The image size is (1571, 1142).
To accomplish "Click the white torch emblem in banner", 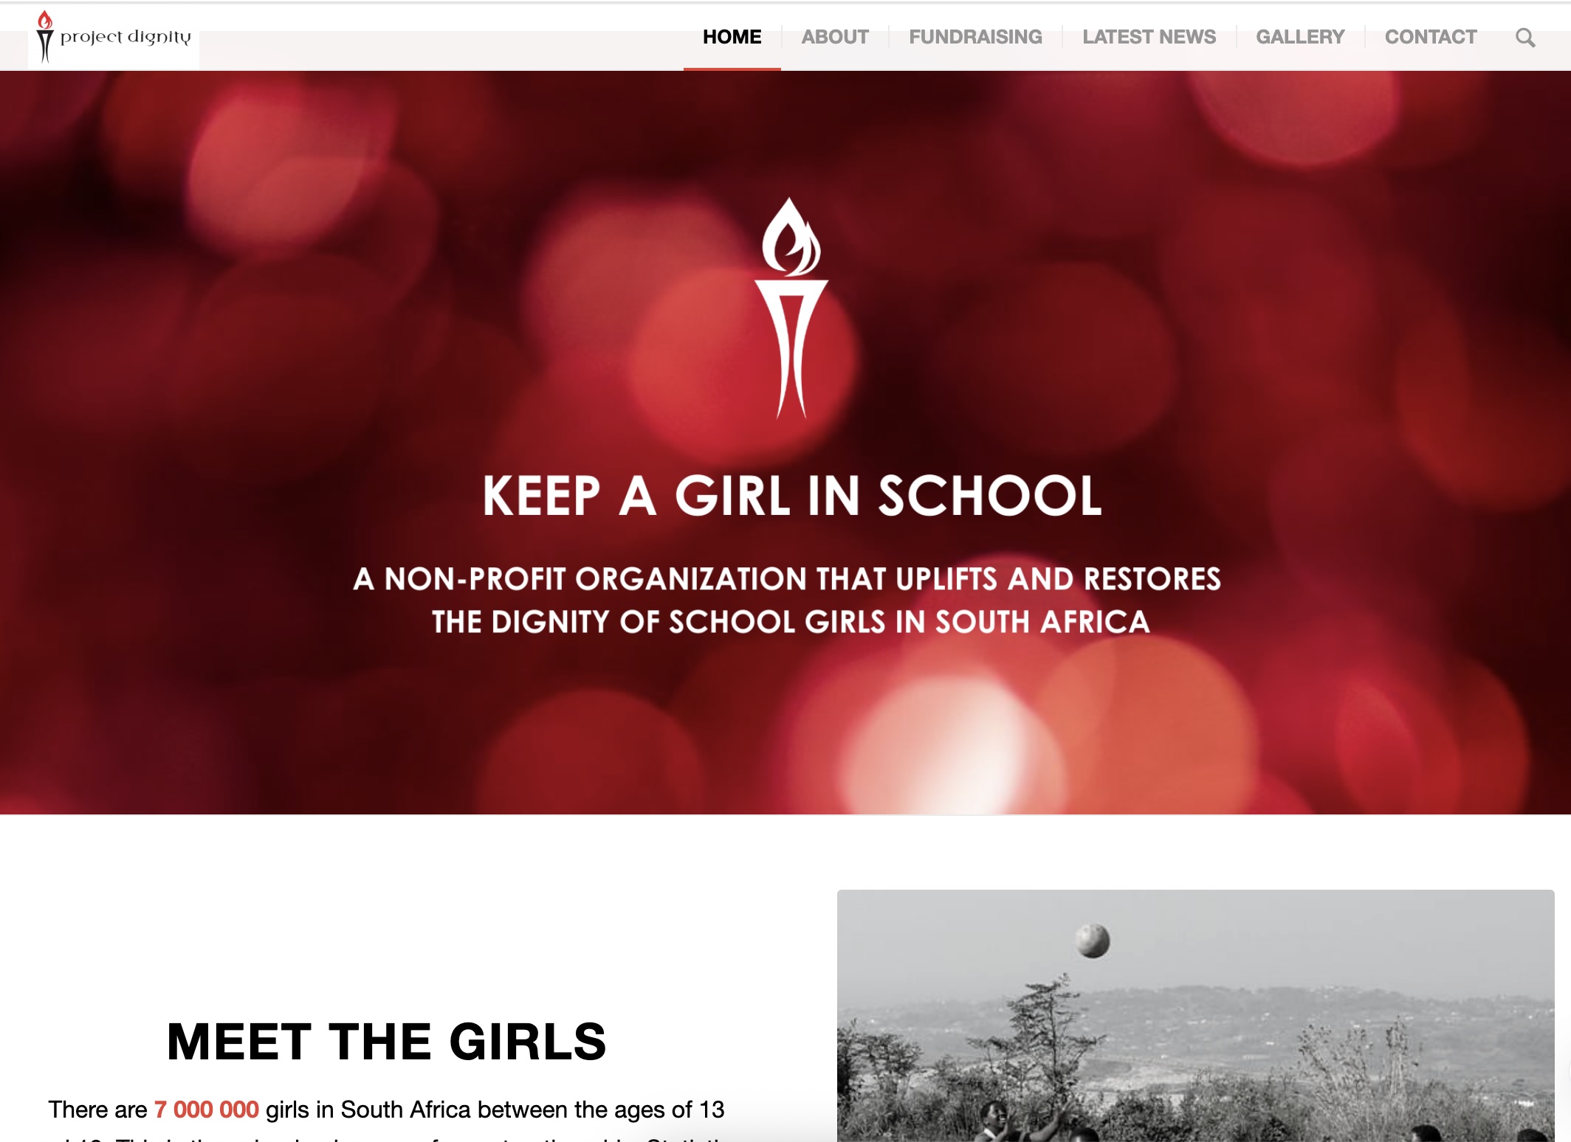I will click(x=791, y=308).
